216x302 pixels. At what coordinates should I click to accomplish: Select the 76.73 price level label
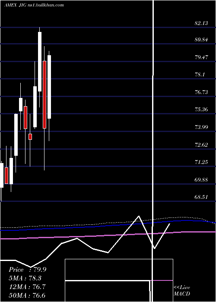[201, 92]
